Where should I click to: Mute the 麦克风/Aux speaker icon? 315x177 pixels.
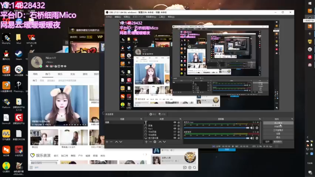coord(252,128)
